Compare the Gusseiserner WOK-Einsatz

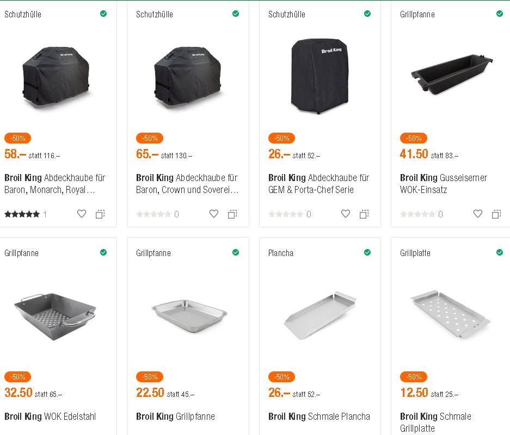(496, 214)
